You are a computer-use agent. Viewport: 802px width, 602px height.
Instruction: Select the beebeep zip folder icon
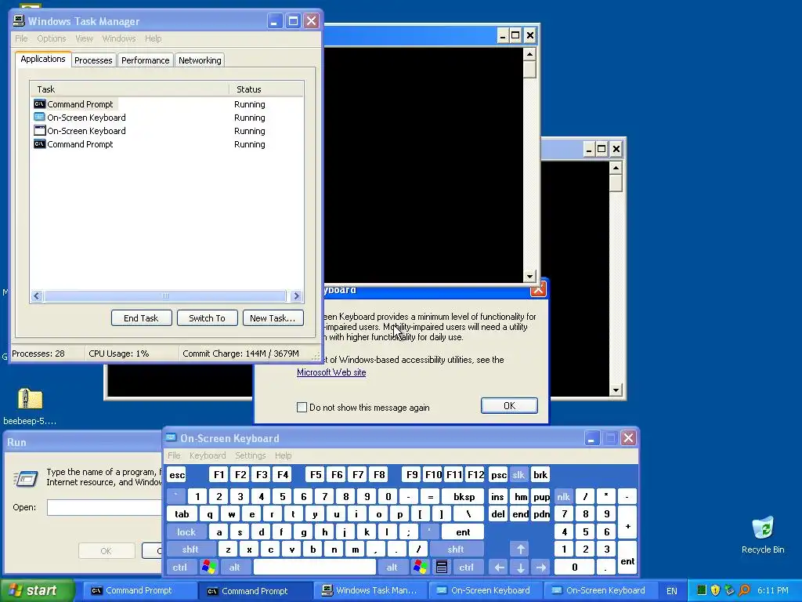(31, 399)
